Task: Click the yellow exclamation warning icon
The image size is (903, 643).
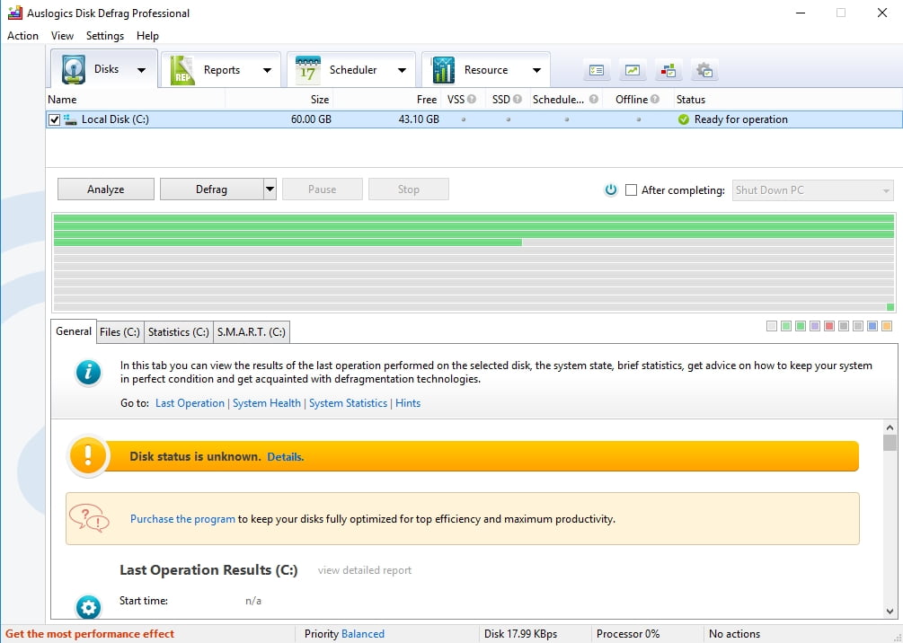Action: [87, 456]
